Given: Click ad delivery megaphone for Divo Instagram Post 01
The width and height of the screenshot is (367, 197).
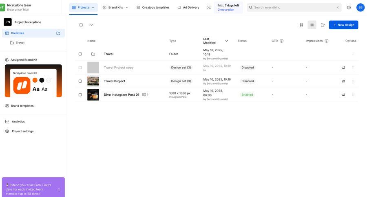Looking at the screenshot, I should pyautogui.click(x=343, y=95).
